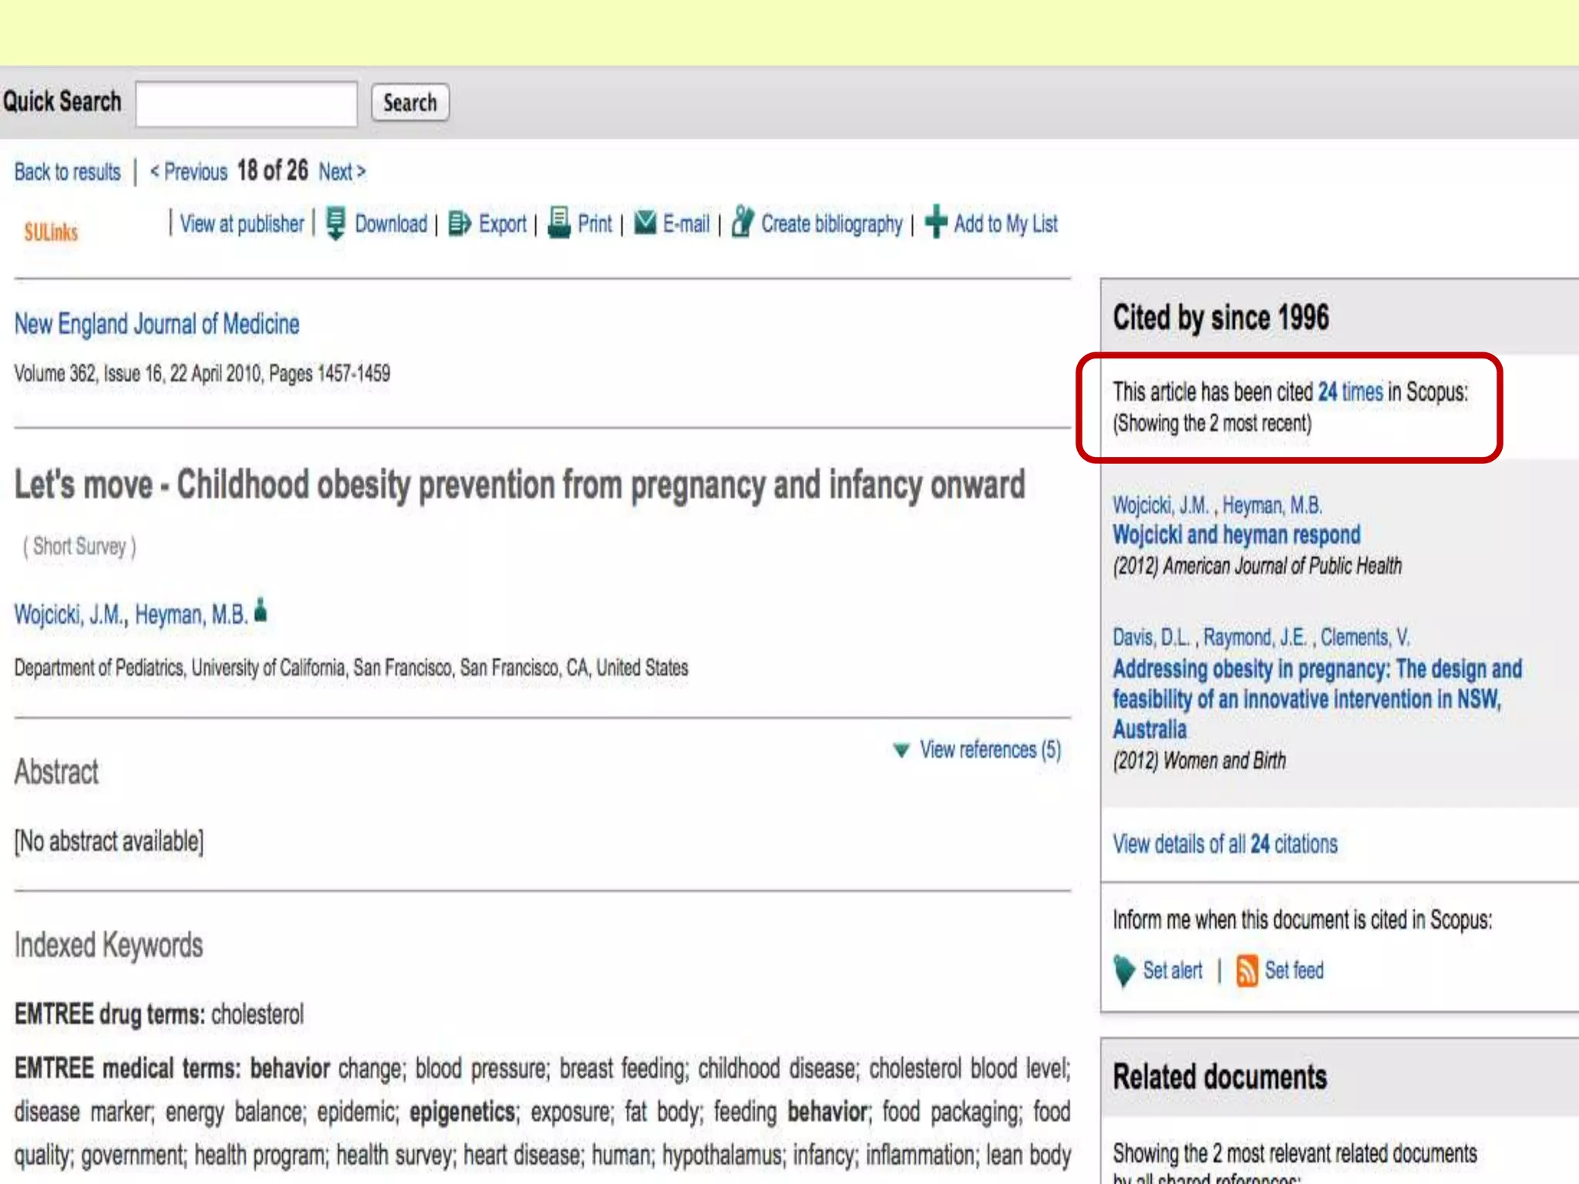Go back to results list
1579x1184 pixels.
[68, 172]
